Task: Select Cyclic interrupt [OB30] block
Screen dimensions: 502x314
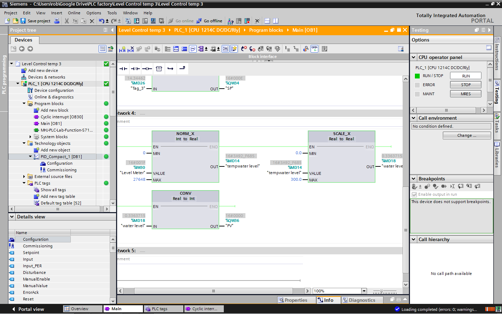Action: (62, 117)
